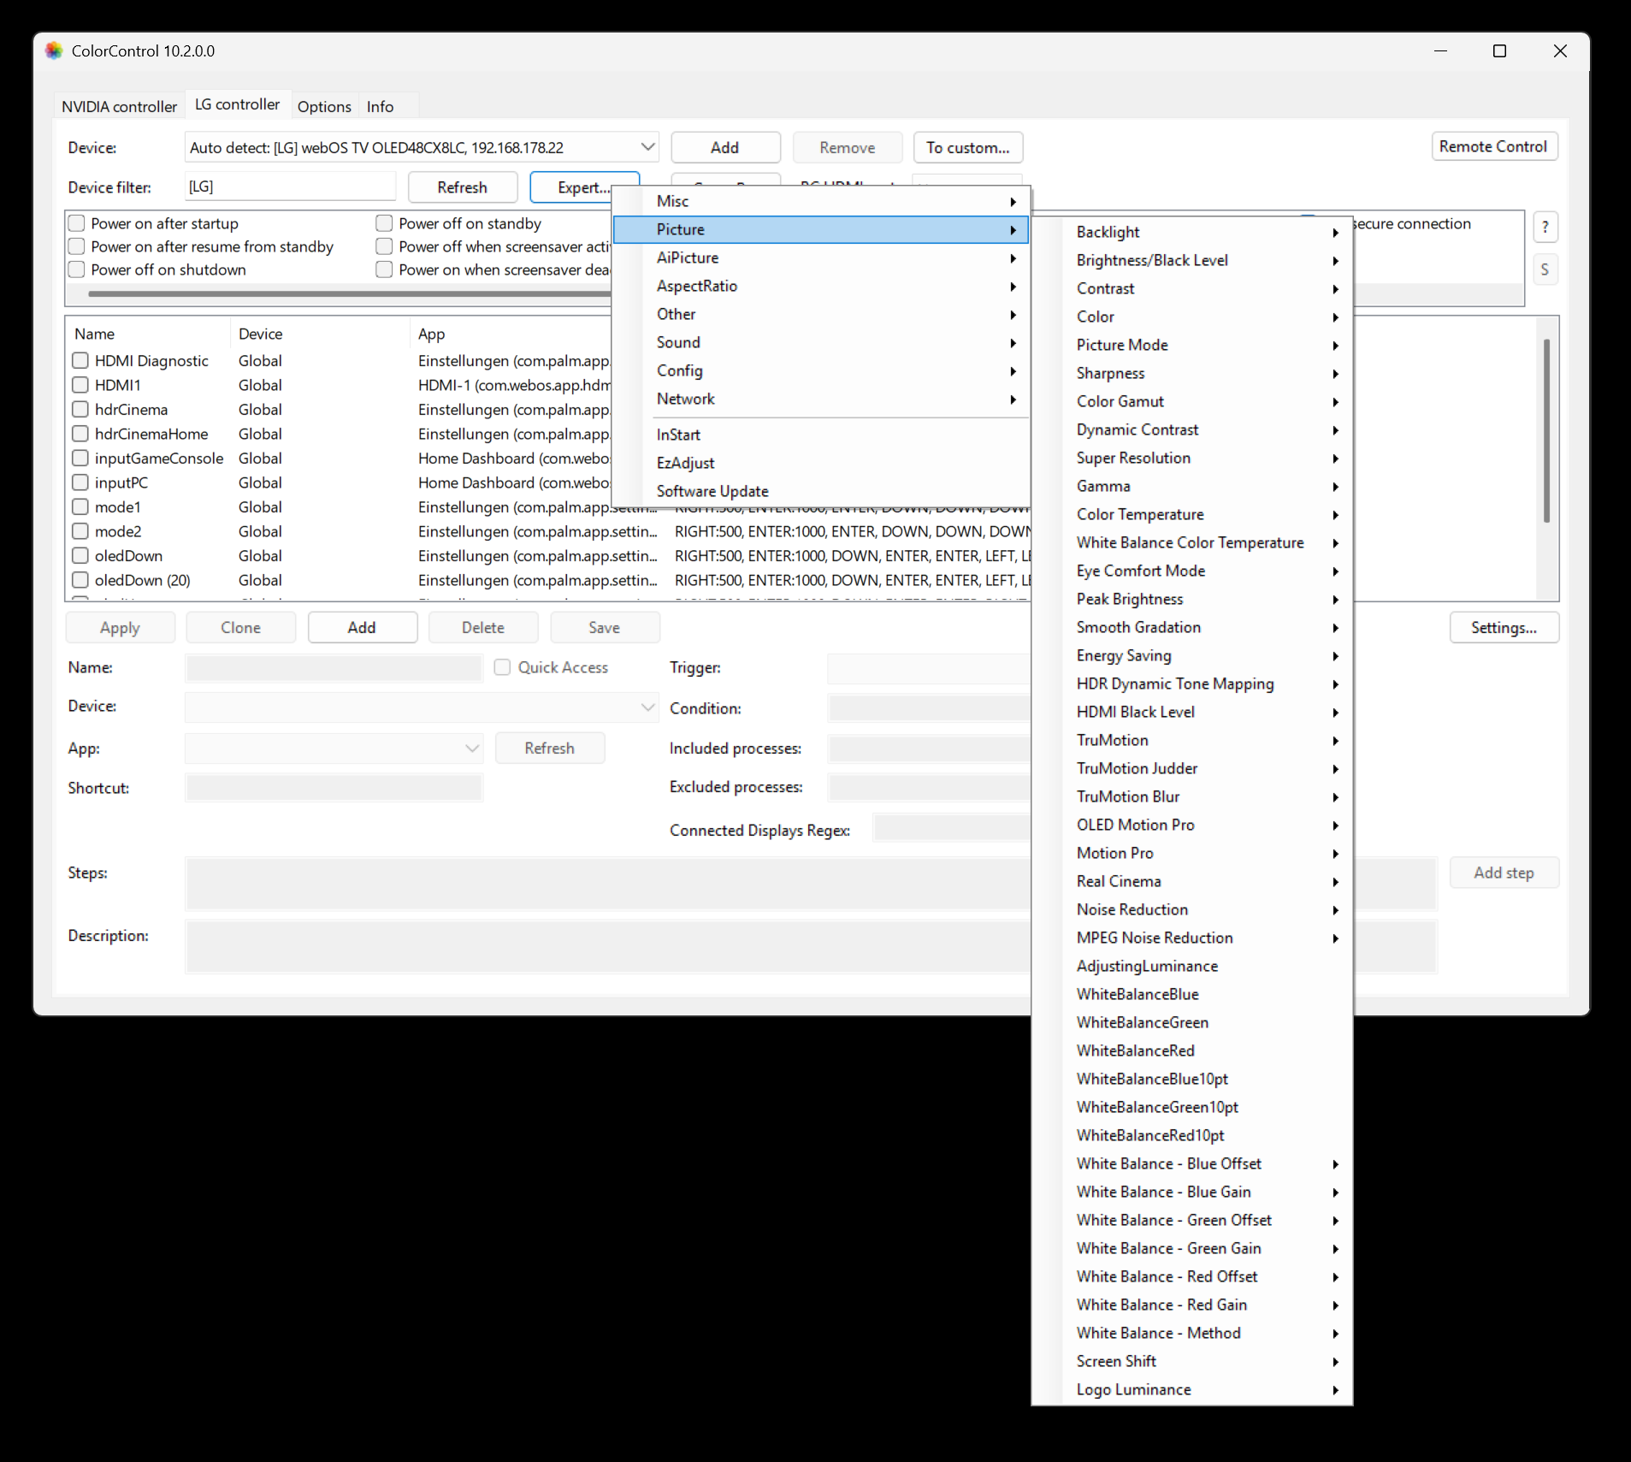Screen dimensions: 1631x1462
Task: Click the question mark help button
Action: (x=1545, y=228)
